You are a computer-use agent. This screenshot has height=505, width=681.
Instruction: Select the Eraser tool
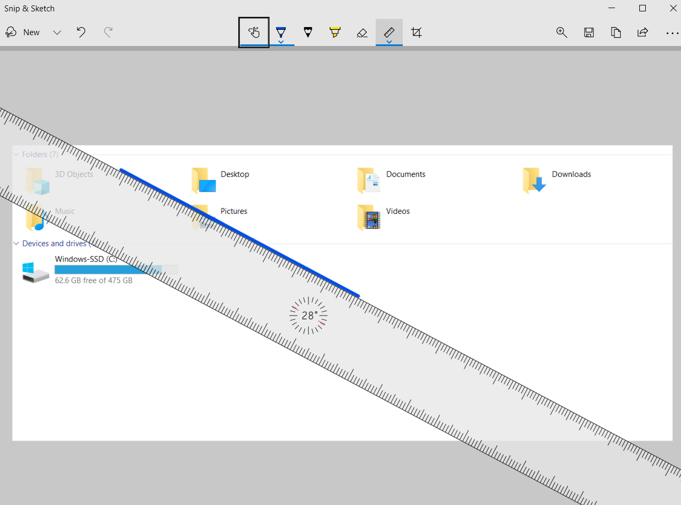(362, 32)
